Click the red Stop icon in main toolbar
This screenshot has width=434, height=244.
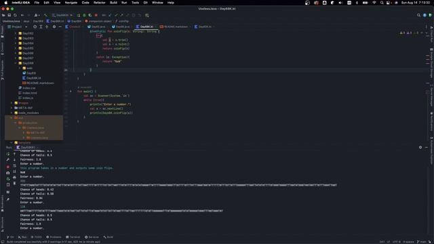pyautogui.click(x=96, y=15)
